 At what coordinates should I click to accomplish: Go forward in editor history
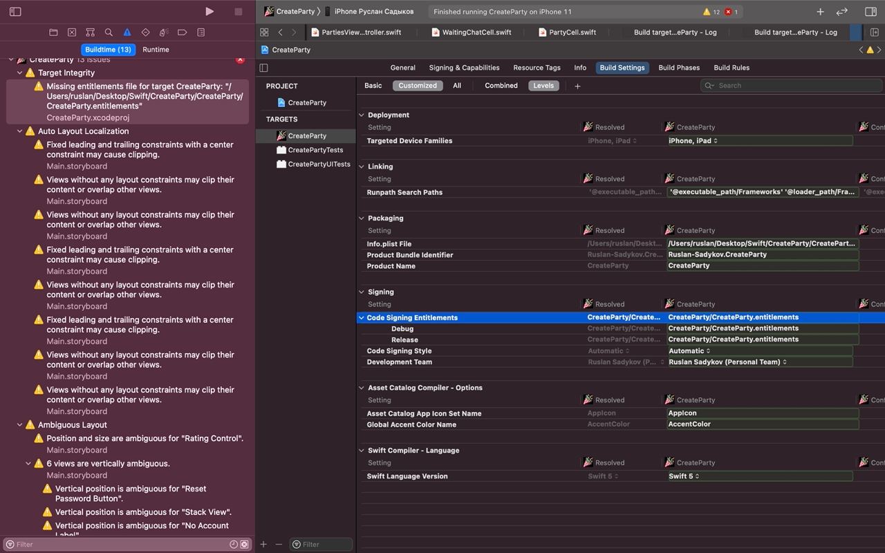[294, 32]
